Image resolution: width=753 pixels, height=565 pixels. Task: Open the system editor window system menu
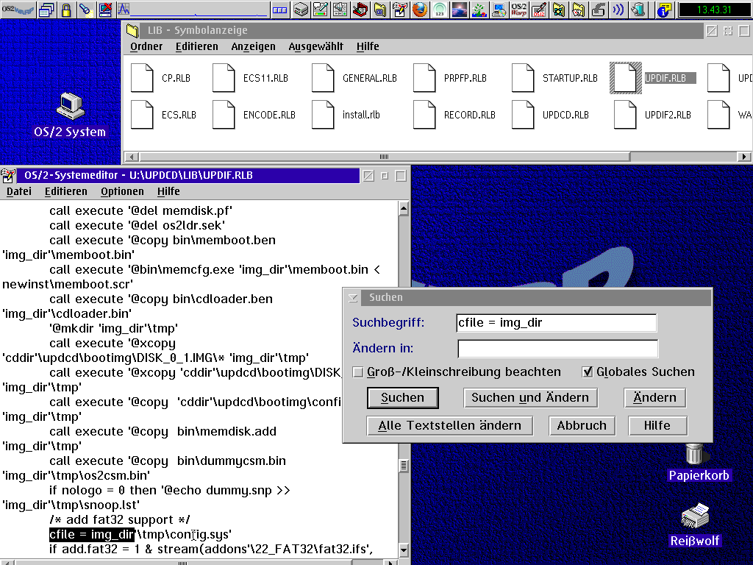tap(7, 175)
